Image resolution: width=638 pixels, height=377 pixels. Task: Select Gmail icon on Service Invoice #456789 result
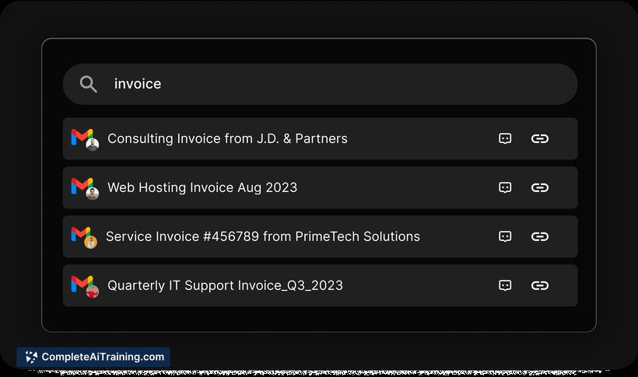coord(81,234)
